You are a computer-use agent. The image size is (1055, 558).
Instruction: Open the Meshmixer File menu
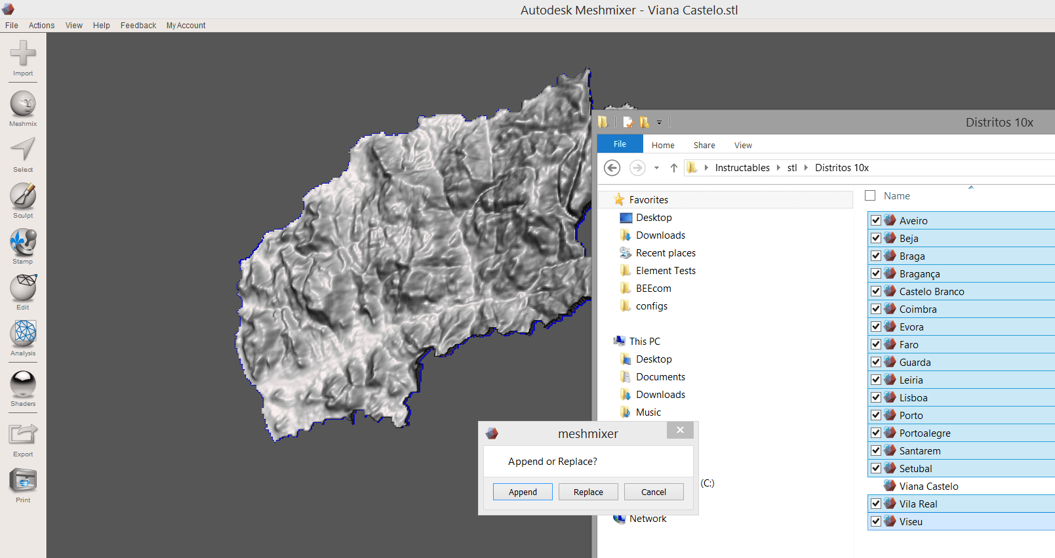tap(12, 26)
